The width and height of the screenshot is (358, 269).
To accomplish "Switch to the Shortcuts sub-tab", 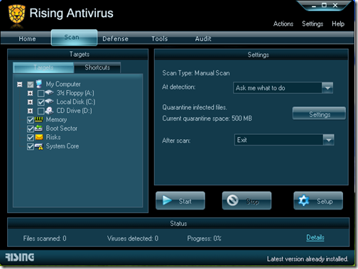I will coord(97,67).
